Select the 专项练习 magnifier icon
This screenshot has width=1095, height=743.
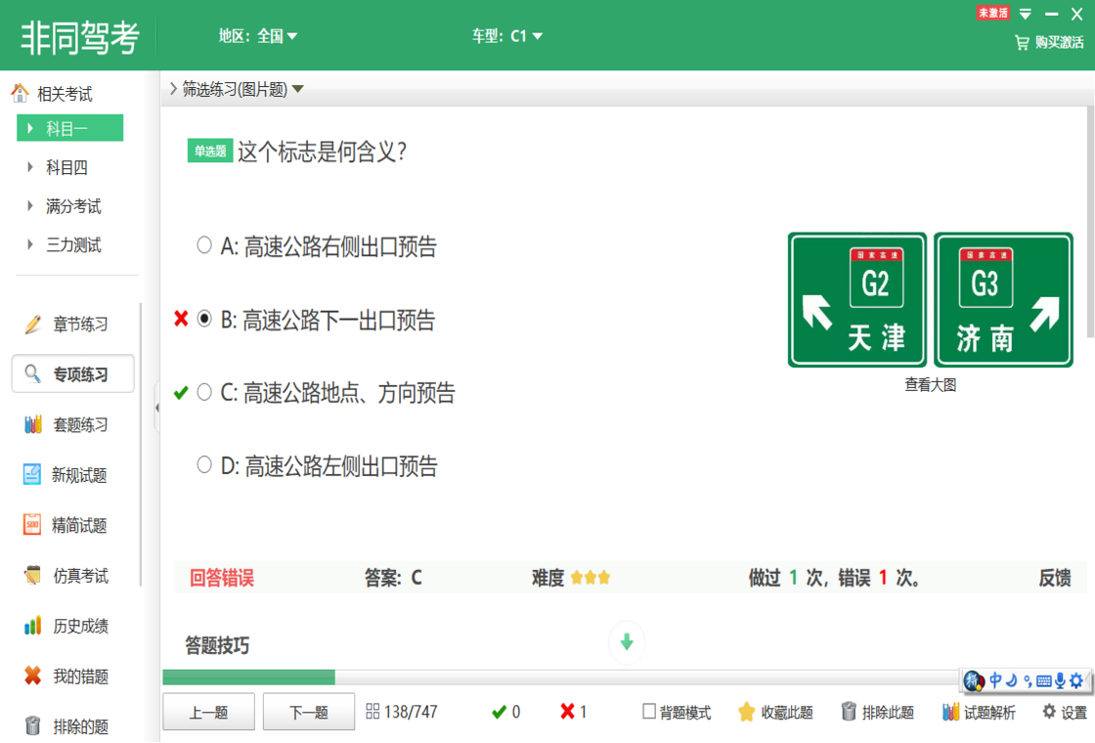point(32,373)
